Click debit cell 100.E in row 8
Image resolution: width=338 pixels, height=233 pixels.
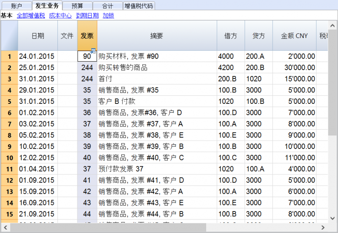click(x=231, y=135)
